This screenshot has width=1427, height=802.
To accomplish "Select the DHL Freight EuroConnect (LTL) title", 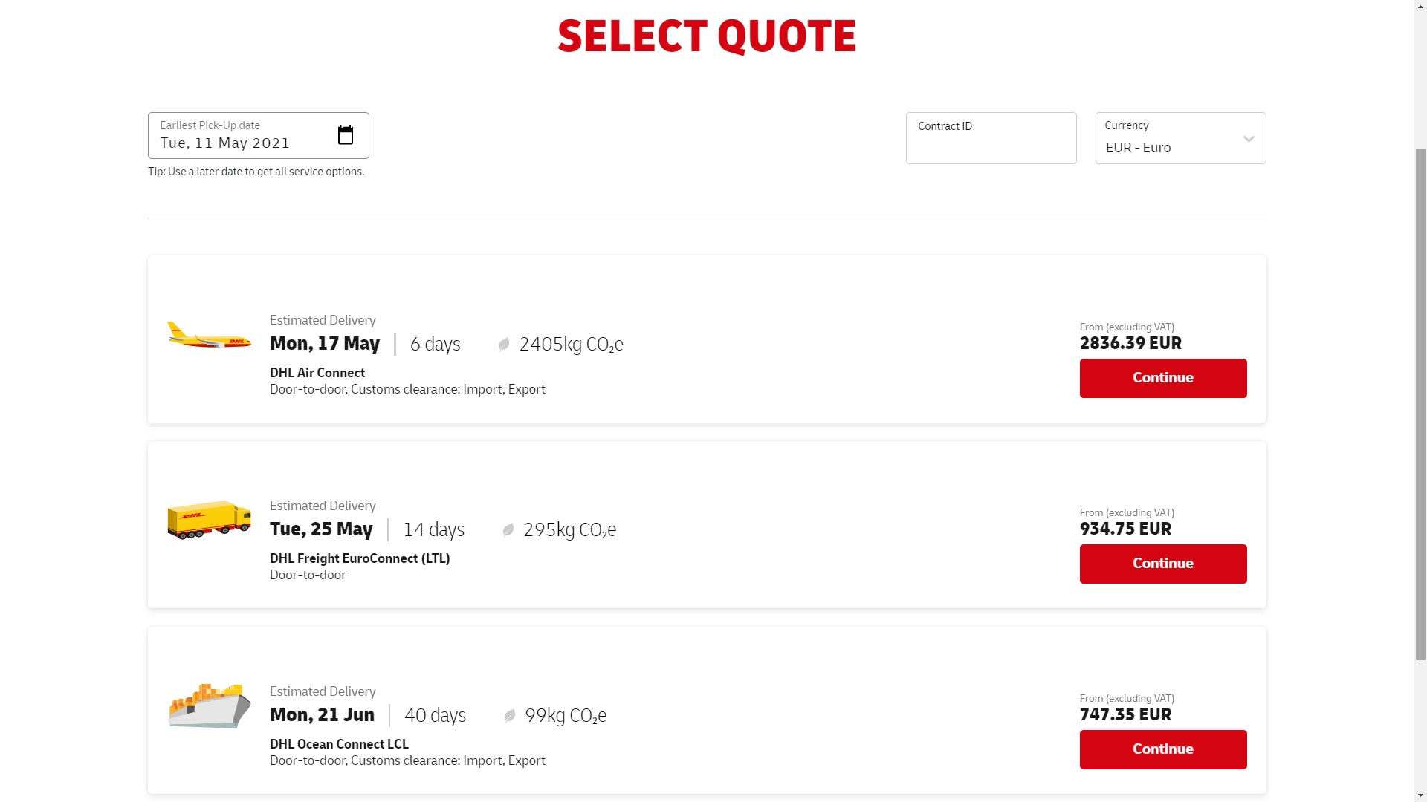I will tap(360, 558).
